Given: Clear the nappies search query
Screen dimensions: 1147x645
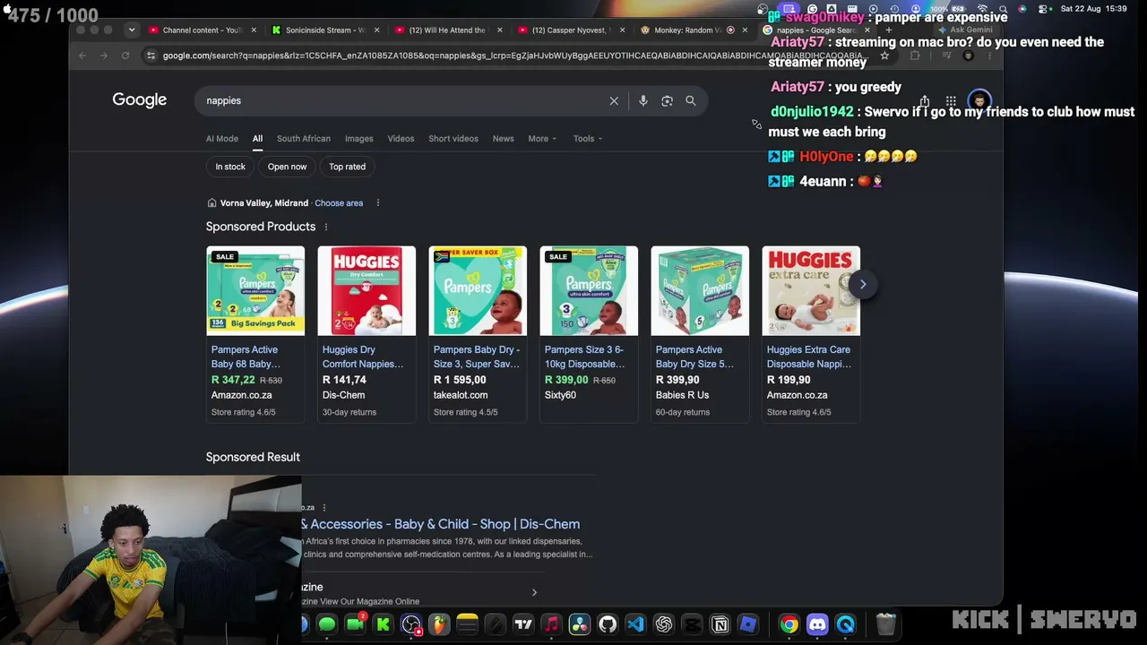Looking at the screenshot, I should point(614,101).
